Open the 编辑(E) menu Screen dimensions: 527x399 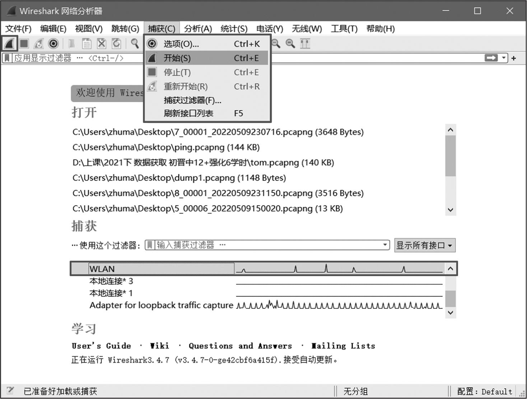pos(53,29)
